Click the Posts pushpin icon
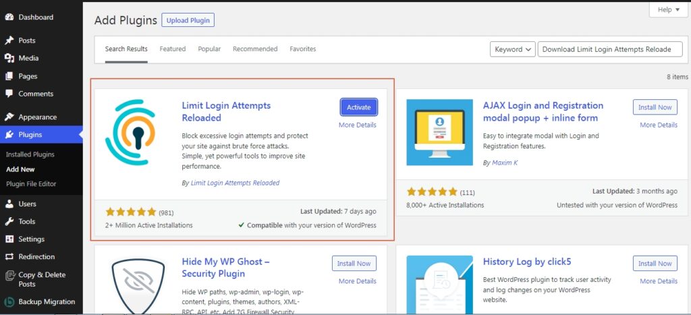Viewport: 691px width, 315px height. click(x=9, y=40)
